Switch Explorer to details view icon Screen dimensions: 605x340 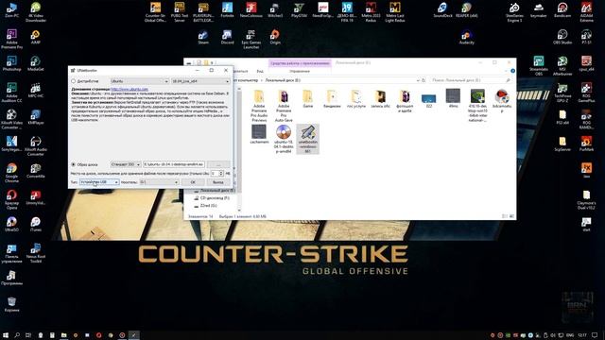[x=505, y=216]
